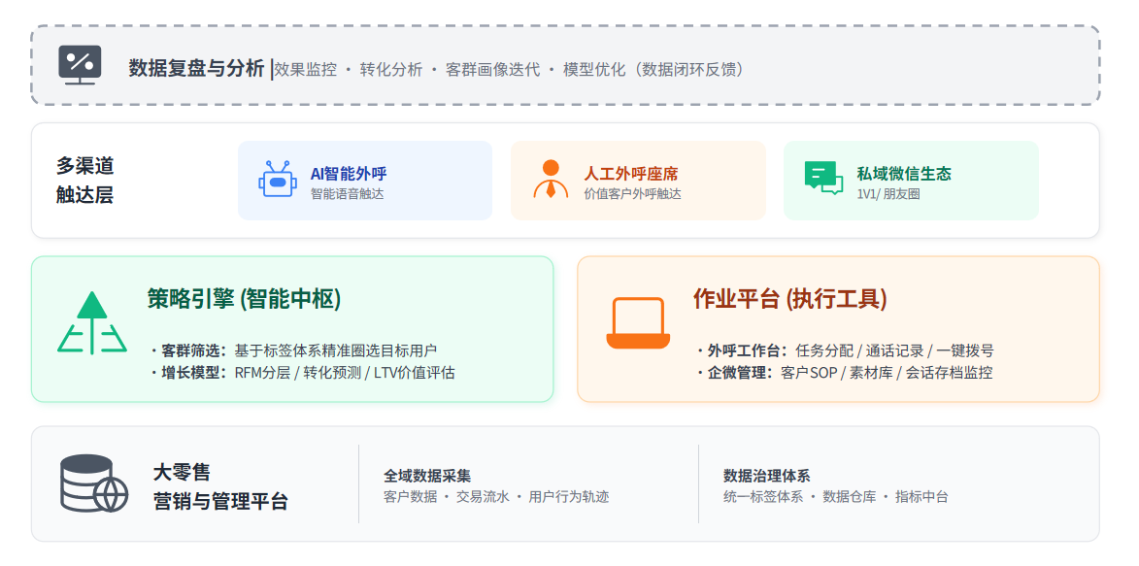Screen dimensions: 1139x566
Task: Click the 智能语音触达 subtitle
Action: coord(348,194)
